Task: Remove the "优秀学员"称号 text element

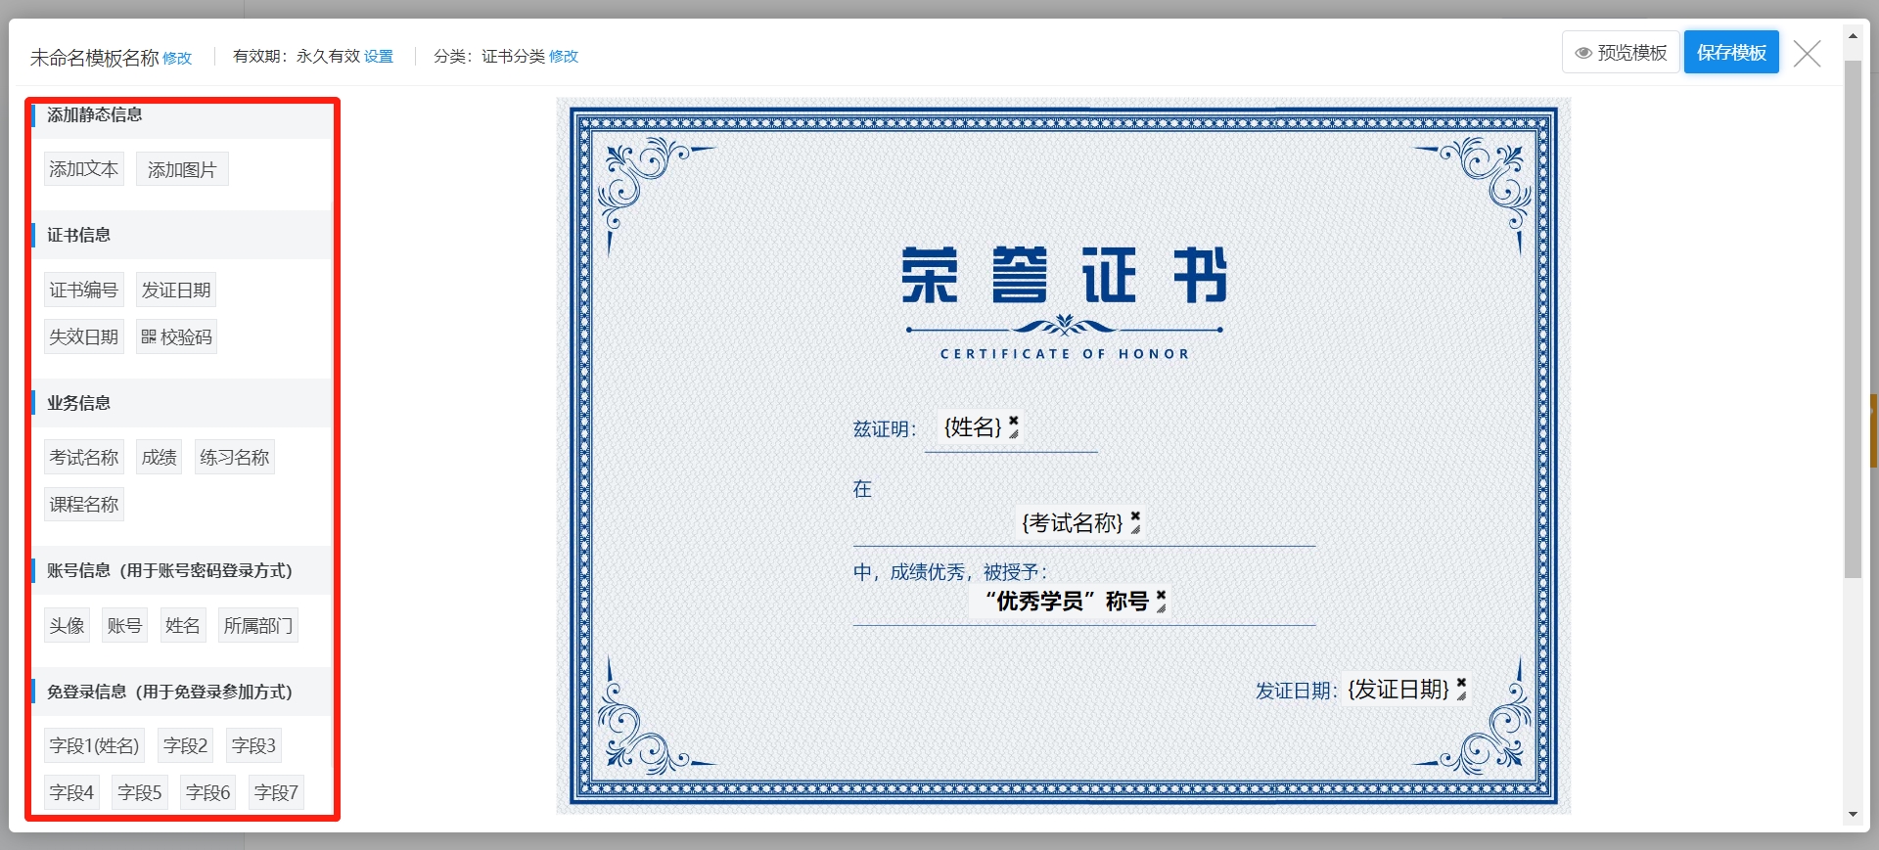Action: (1161, 594)
